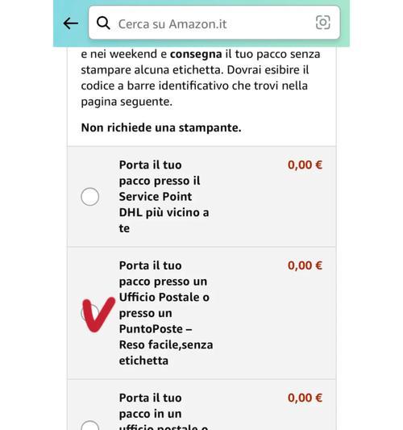Focus the Cerca su Amazon.it search field
Viewport: 403px width, 430px height.
[214, 23]
